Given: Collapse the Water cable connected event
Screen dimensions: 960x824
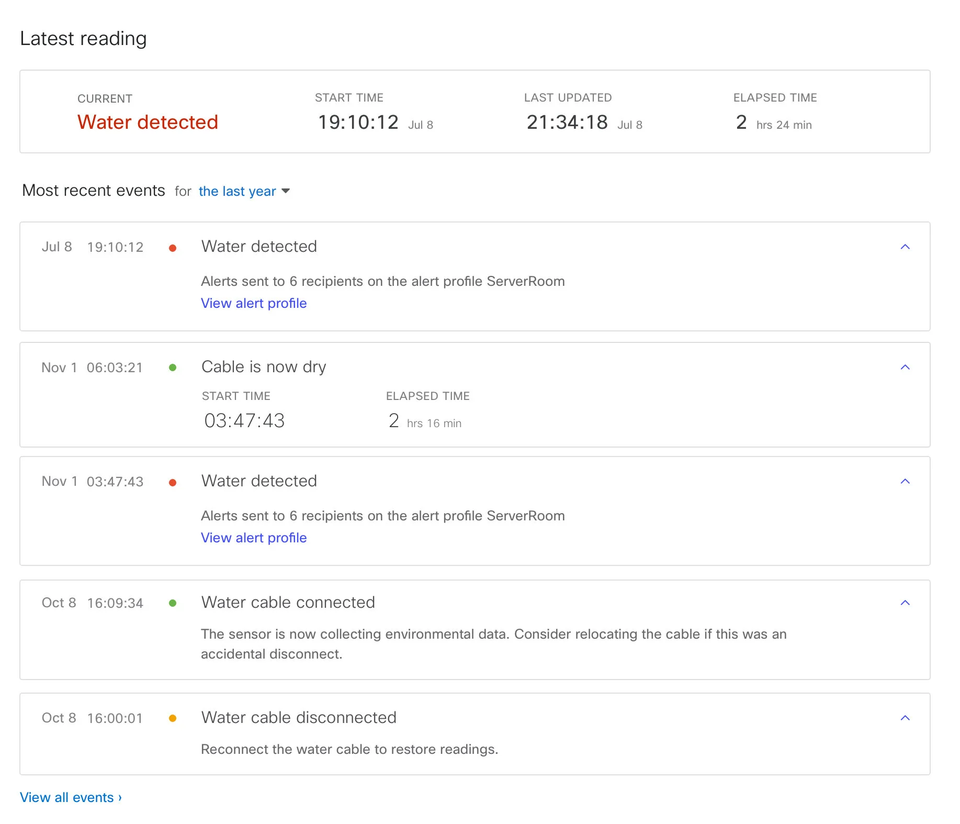Looking at the screenshot, I should [x=905, y=603].
